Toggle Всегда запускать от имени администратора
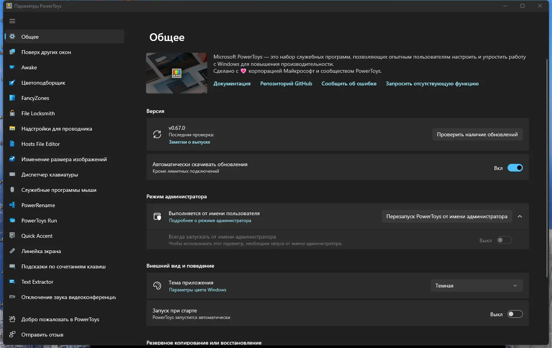552x348 pixels. point(504,240)
